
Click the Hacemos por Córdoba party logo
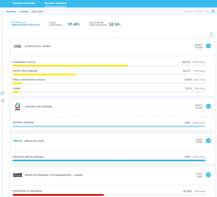tap(17, 106)
